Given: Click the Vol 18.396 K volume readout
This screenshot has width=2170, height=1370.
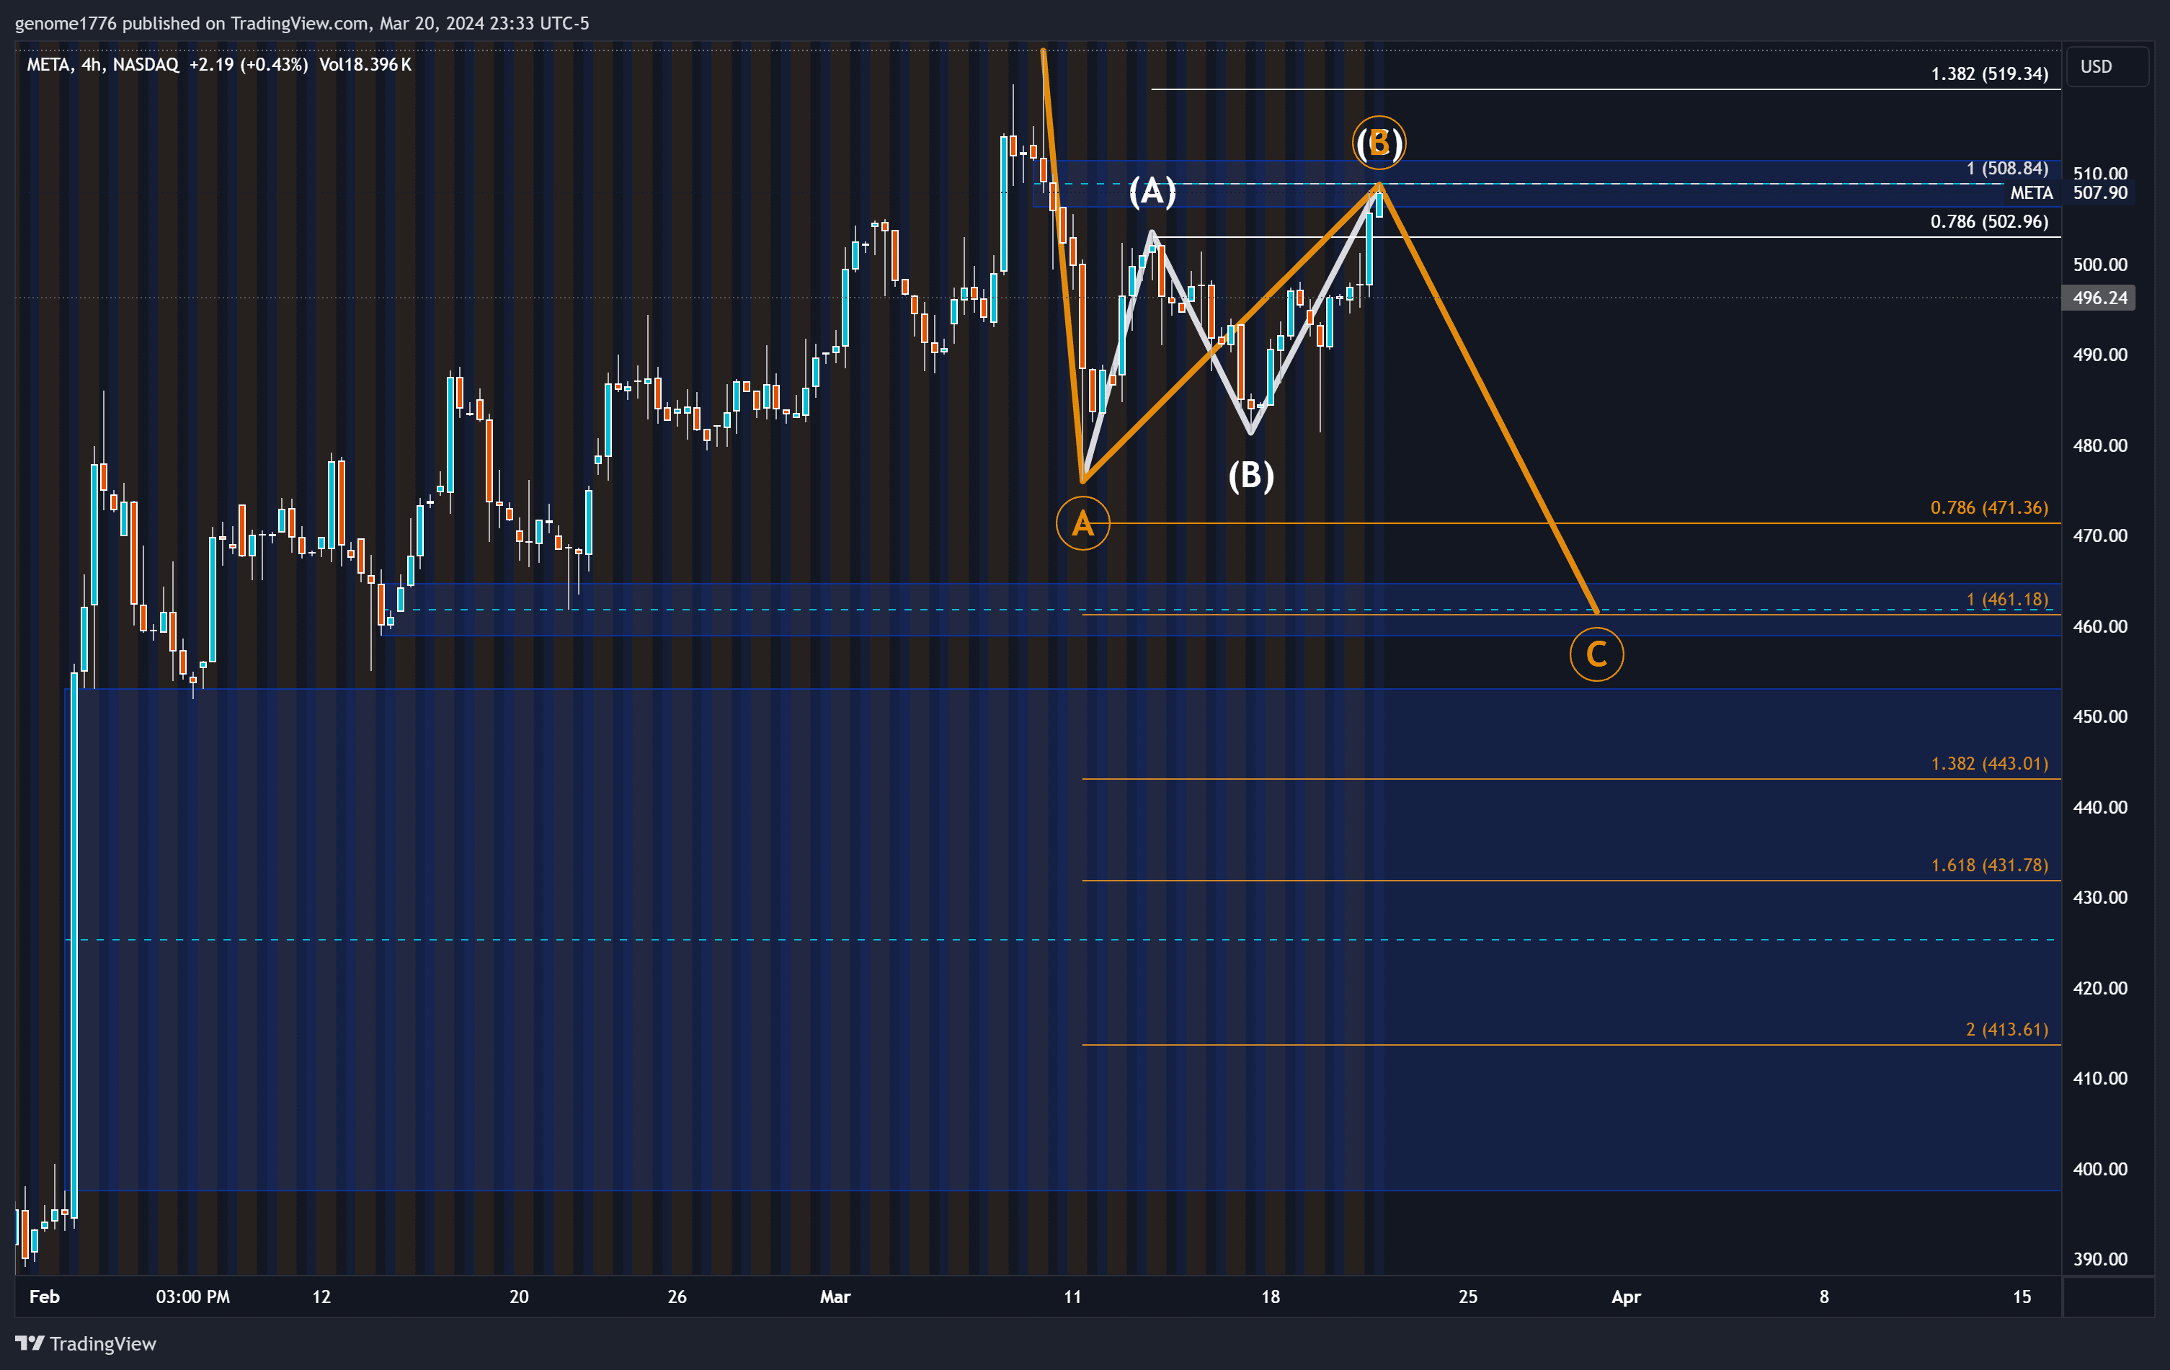Looking at the screenshot, I should (x=365, y=65).
